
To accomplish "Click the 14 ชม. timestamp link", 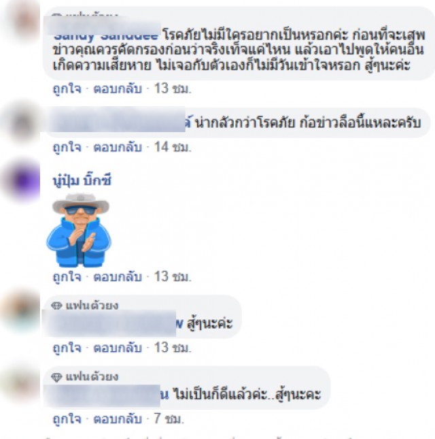I will (x=173, y=147).
